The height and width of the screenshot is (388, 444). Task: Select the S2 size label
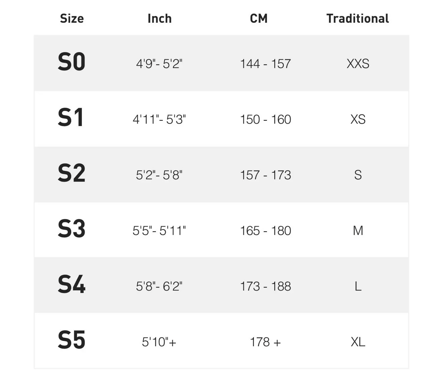pyautogui.click(x=71, y=173)
